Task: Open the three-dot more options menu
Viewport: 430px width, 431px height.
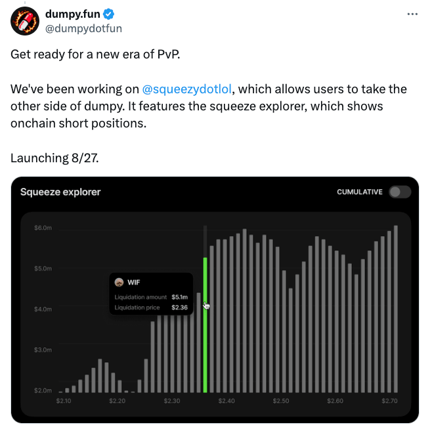Action: pos(412,14)
